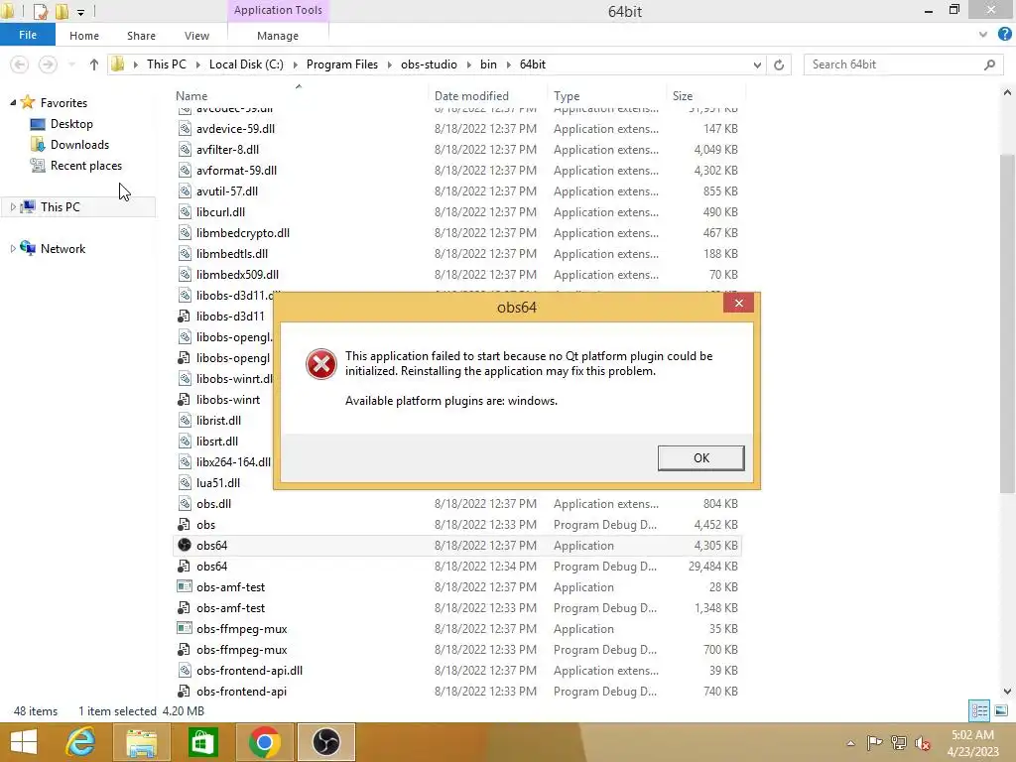Click OK in the obs64 error dialog
The height and width of the screenshot is (762, 1016).
coord(700,458)
